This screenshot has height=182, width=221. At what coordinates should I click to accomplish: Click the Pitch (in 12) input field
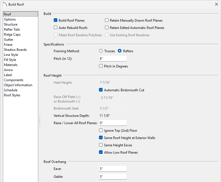click(112, 59)
